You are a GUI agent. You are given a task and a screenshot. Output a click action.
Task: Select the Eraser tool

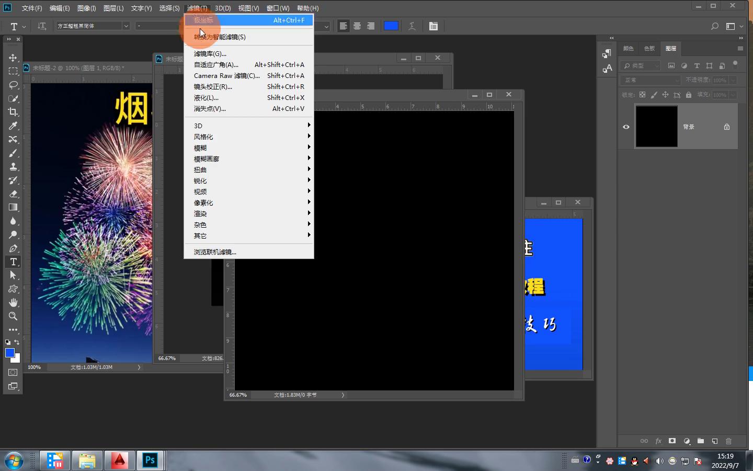coord(13,194)
